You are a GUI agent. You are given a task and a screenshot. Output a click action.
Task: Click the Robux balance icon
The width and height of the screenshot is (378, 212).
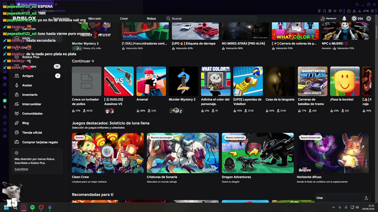(354, 19)
